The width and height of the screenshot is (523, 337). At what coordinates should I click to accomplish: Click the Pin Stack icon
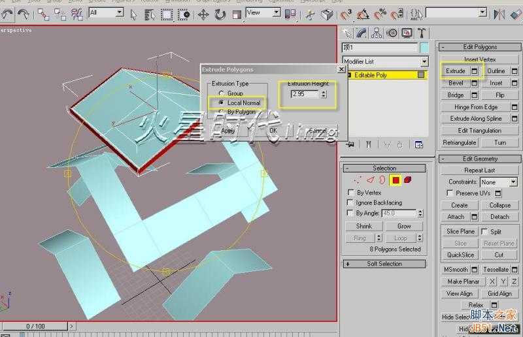(x=350, y=145)
